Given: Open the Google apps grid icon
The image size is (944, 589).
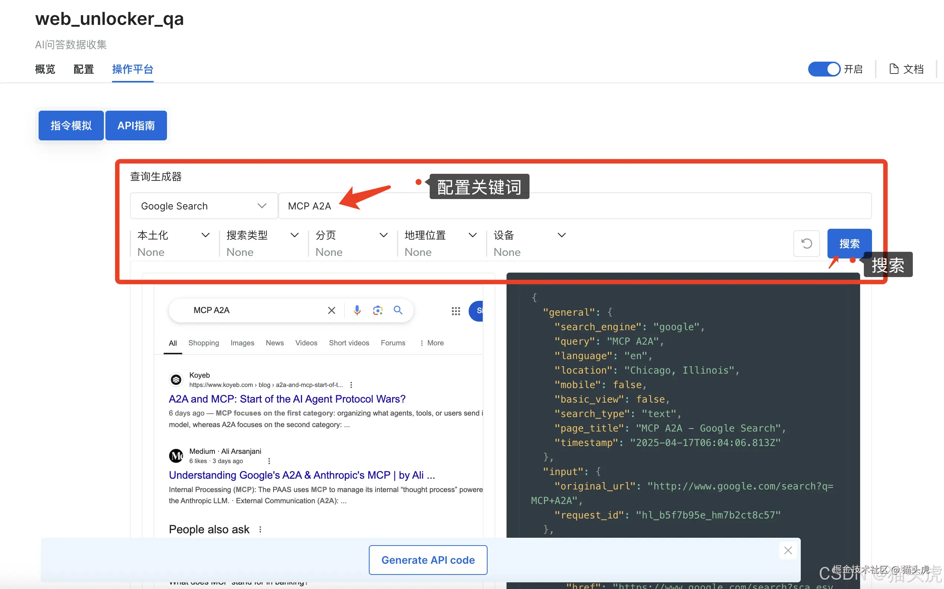Looking at the screenshot, I should coord(456,311).
